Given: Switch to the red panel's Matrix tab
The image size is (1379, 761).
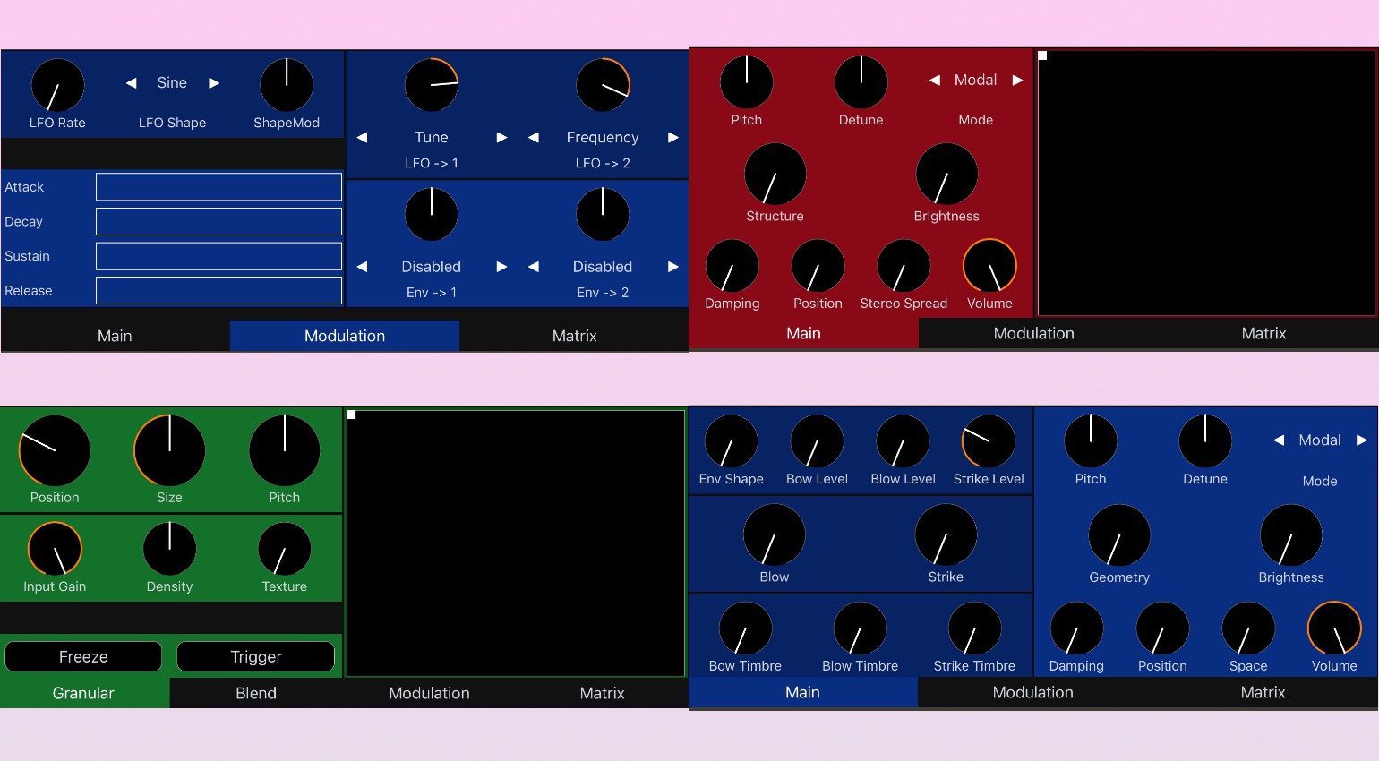Looking at the screenshot, I should pos(1263,333).
